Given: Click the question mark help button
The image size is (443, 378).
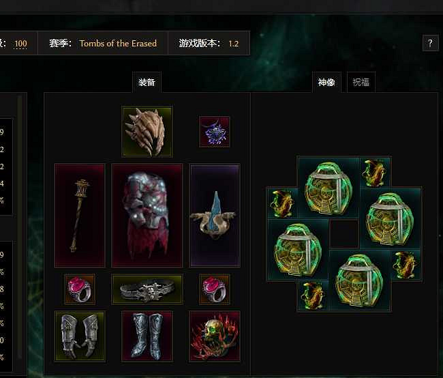Looking at the screenshot, I should click(430, 43).
